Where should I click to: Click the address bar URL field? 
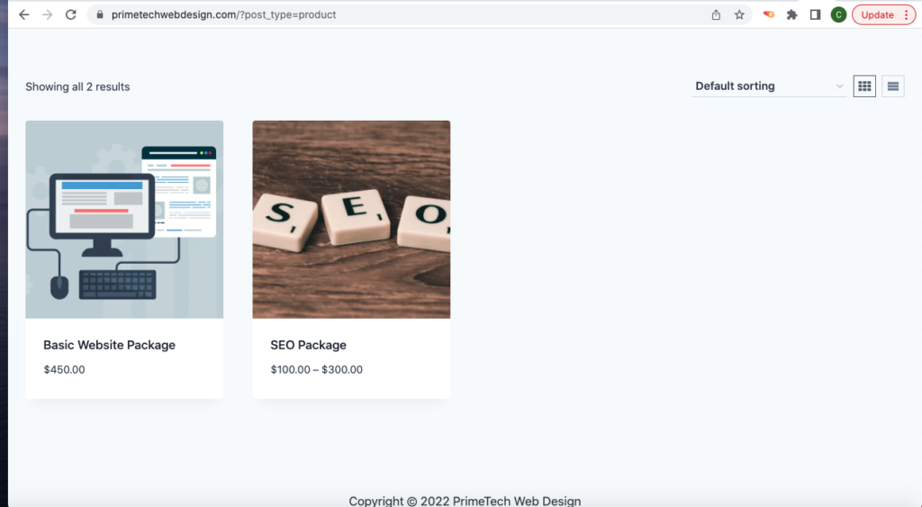406,14
